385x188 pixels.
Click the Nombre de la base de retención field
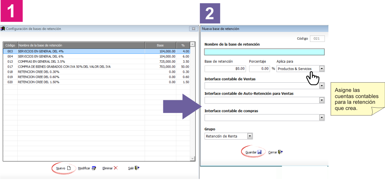coord(264,52)
